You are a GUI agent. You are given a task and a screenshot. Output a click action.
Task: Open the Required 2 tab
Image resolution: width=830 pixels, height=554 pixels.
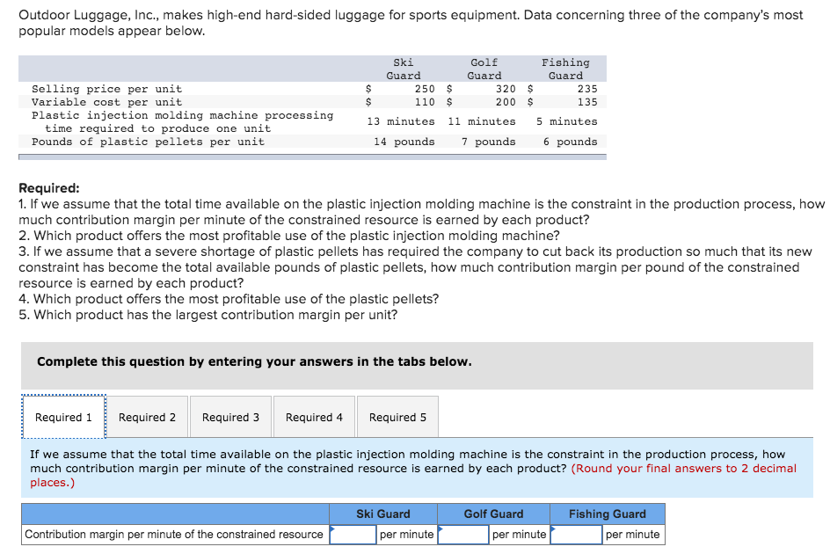tap(146, 416)
